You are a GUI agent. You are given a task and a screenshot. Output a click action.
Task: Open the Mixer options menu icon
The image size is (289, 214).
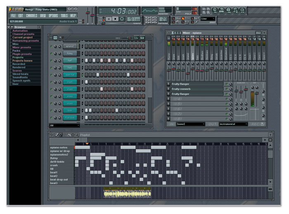tap(168, 33)
